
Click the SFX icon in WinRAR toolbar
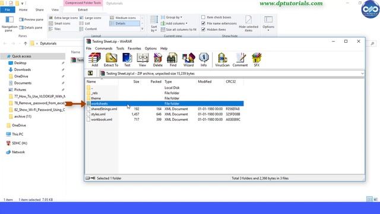click(256, 59)
